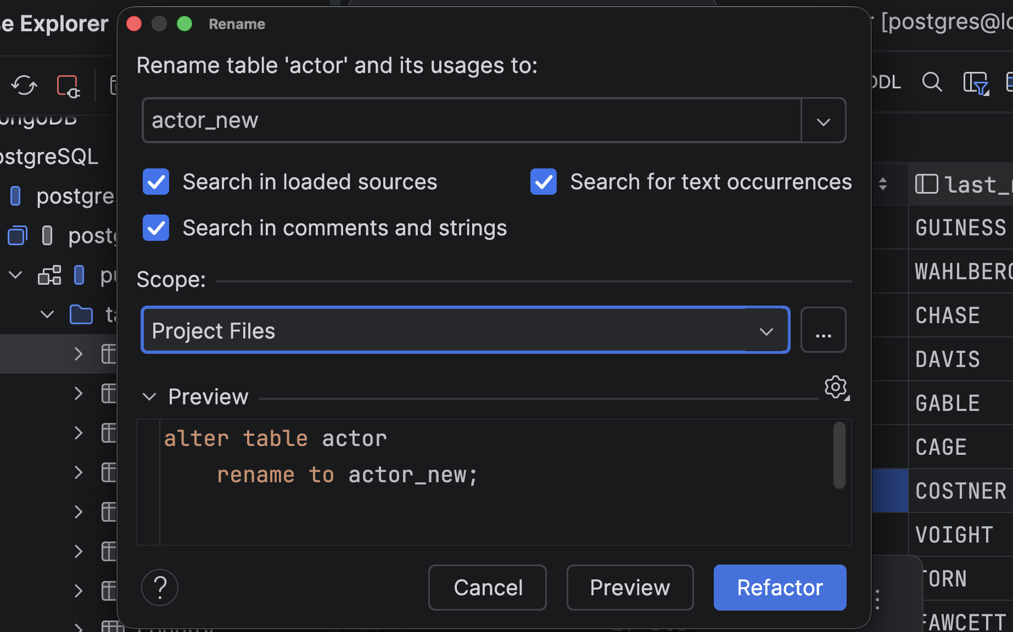
Task: Click the Refresh icon in Database Explorer
Action: [x=24, y=85]
